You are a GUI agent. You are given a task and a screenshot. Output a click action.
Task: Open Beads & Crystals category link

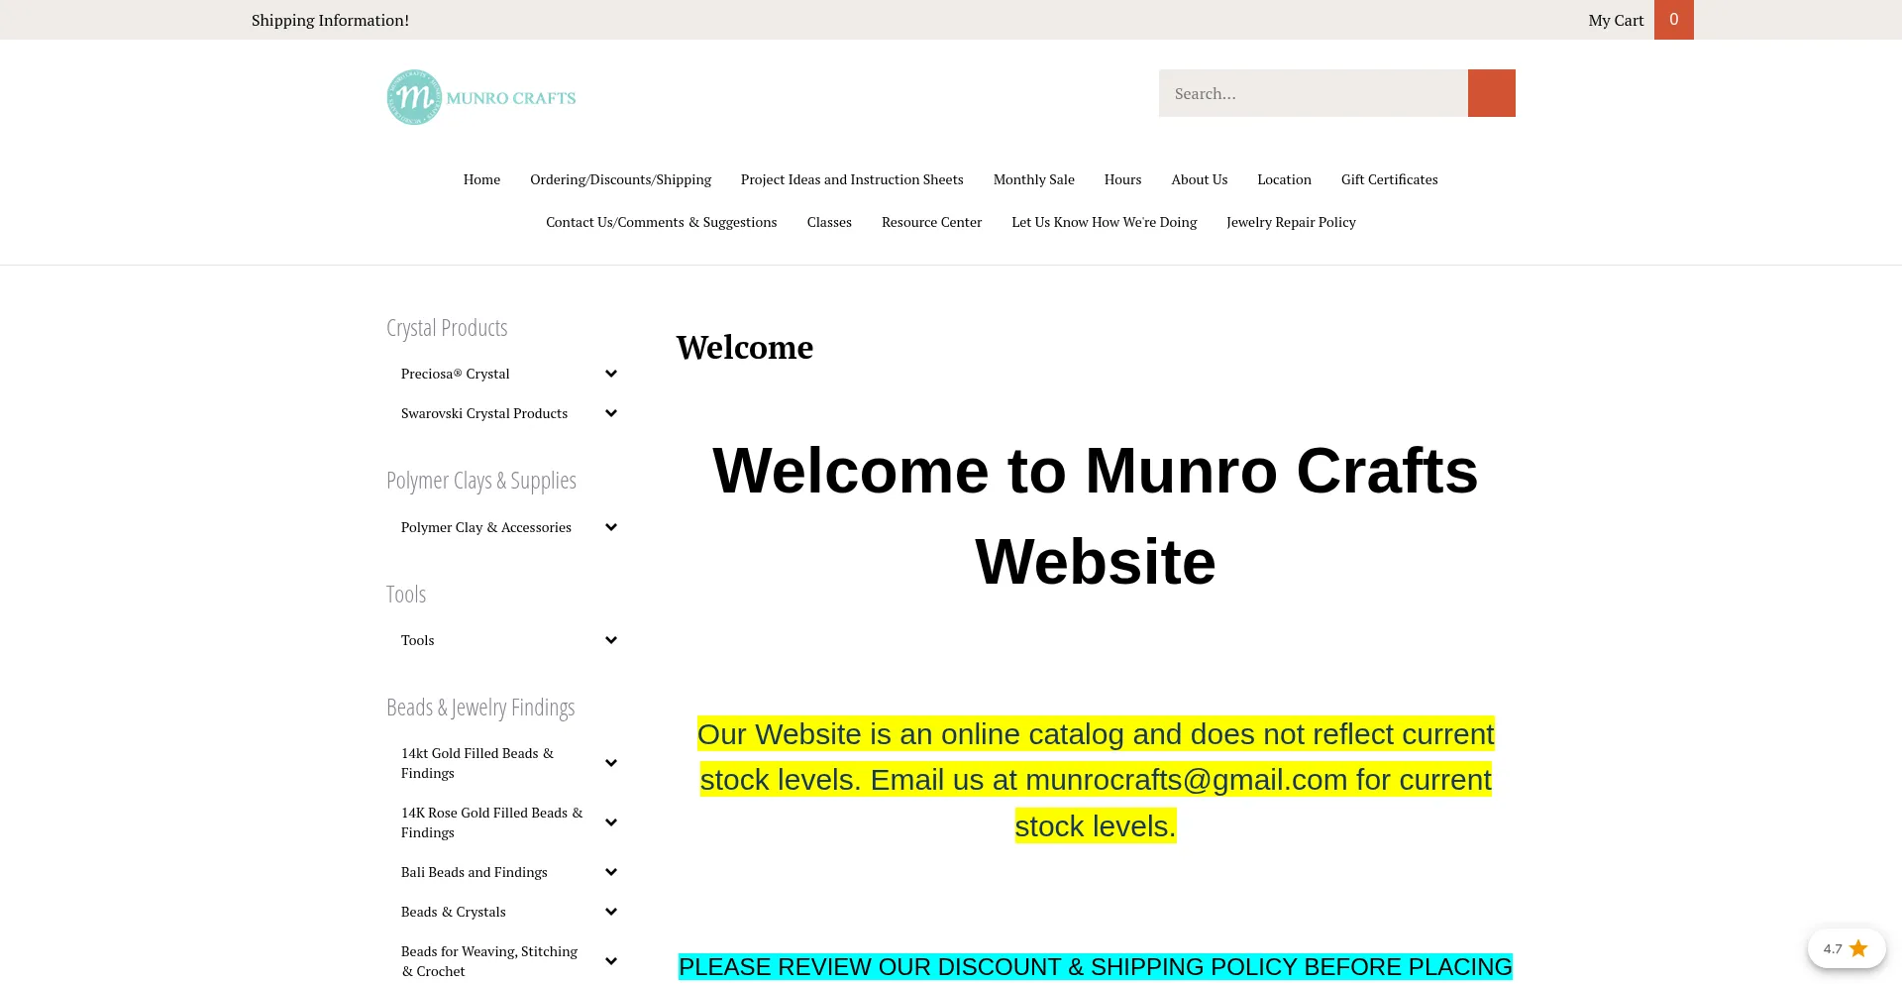(x=454, y=912)
